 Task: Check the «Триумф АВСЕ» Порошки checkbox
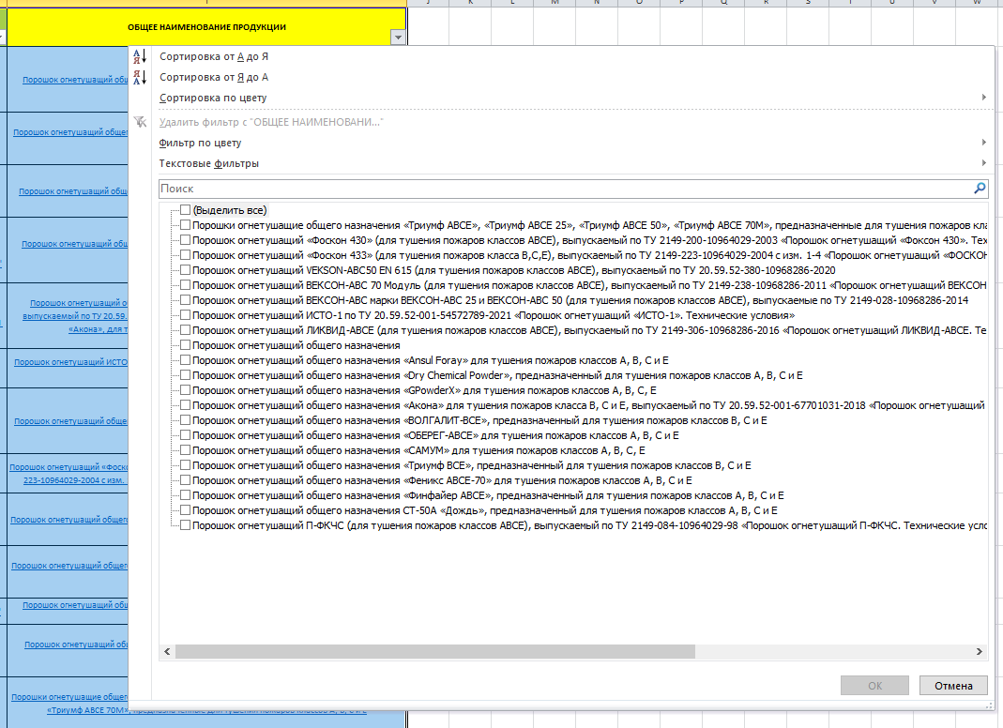click(x=185, y=225)
